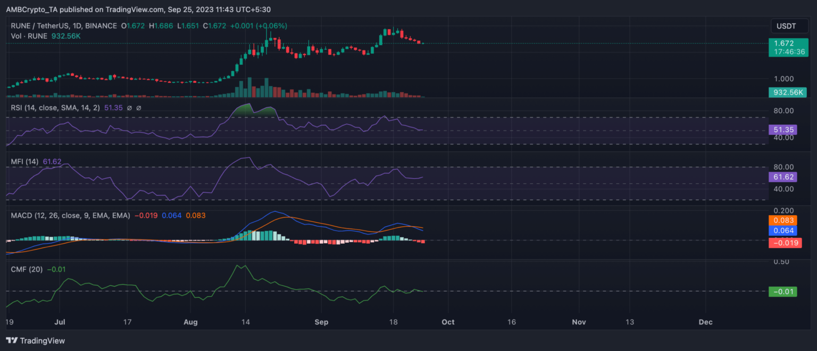Click the TradingView logo icon
The height and width of the screenshot is (351, 817).
pyautogui.click(x=11, y=340)
